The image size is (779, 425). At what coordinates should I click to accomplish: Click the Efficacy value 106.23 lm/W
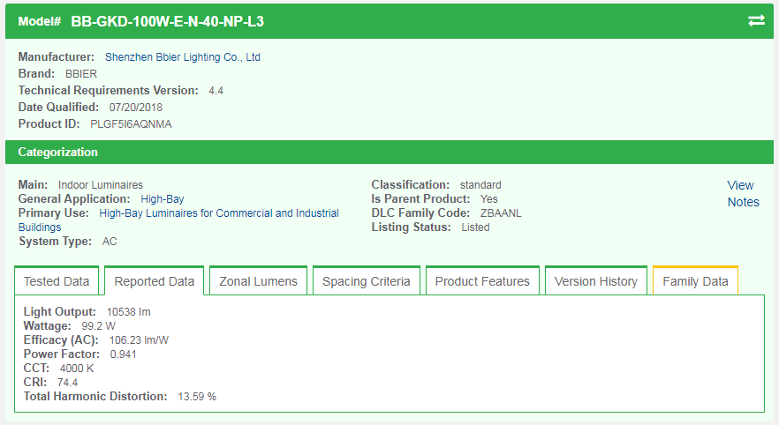[139, 340]
